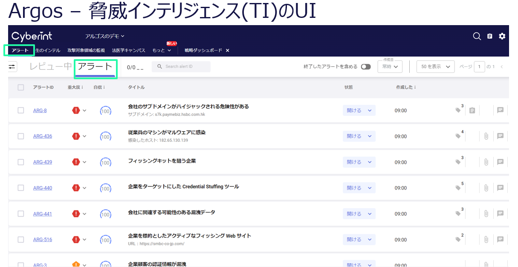The width and height of the screenshot is (518, 267).
Task: Select the large アラート view tab
Action: coord(95,66)
